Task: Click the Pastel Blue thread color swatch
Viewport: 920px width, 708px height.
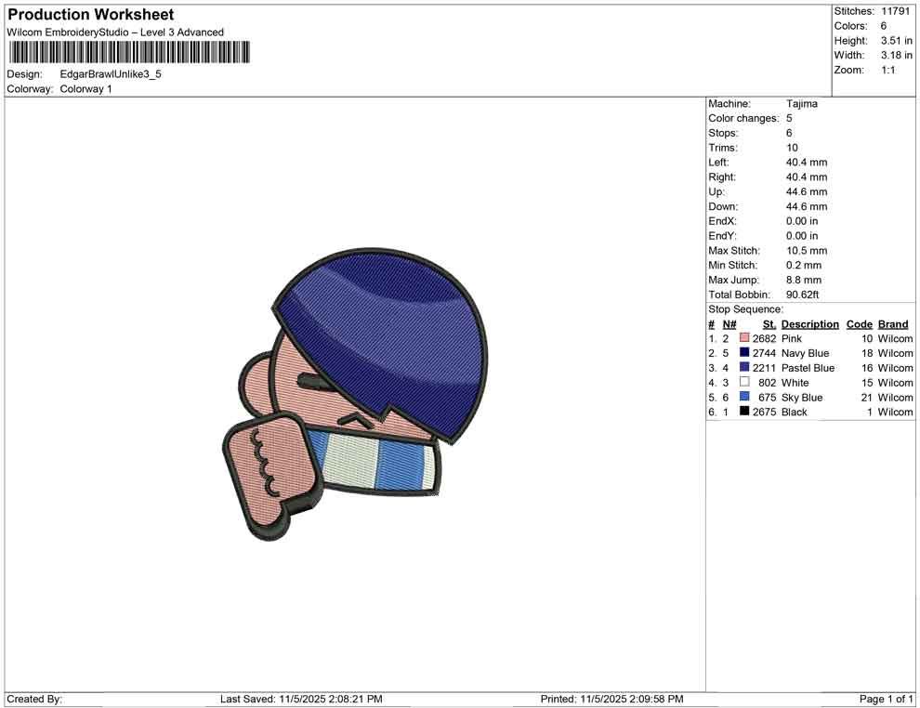Action: click(x=744, y=367)
